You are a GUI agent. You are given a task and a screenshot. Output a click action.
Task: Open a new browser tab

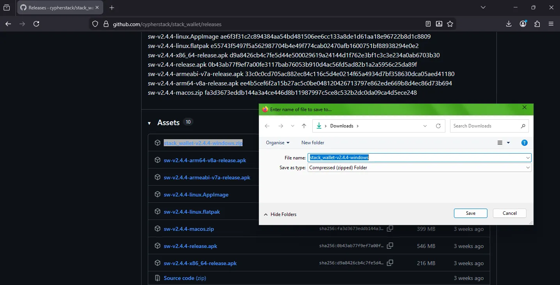(x=112, y=7)
